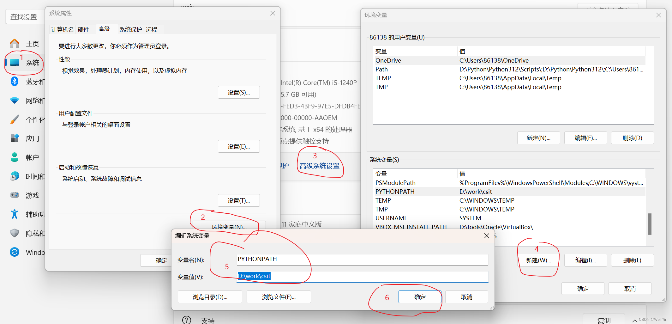Confirm 确定 in 编辑系统变量 dialog
Viewport: 672px width, 324px height.
420,297
